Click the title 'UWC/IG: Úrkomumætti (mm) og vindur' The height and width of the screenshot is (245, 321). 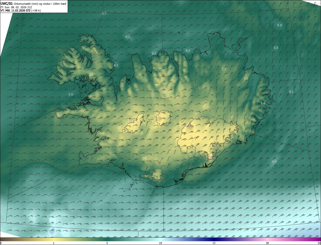pos(33,4)
